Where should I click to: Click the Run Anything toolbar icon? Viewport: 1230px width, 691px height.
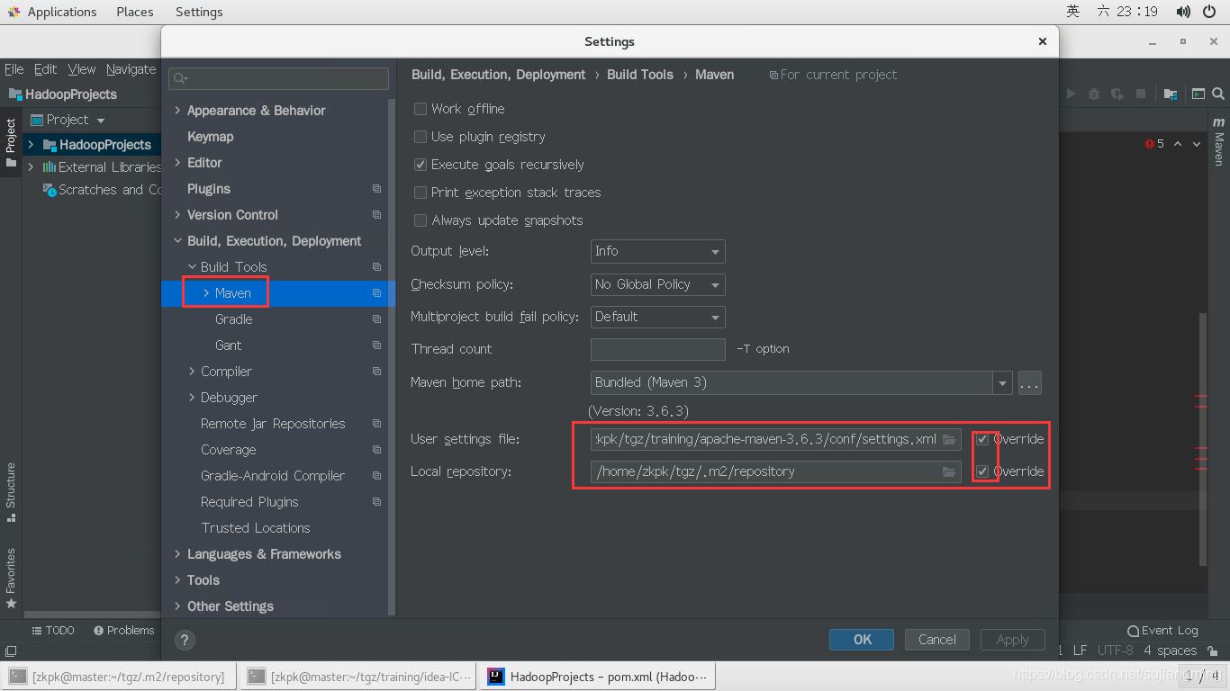click(x=1198, y=94)
